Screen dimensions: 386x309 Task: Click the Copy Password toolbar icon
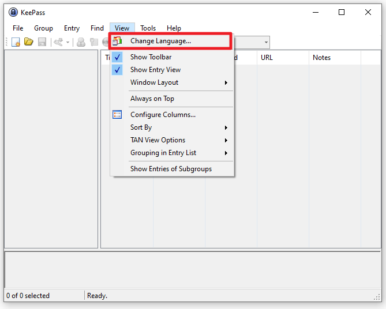(x=94, y=42)
